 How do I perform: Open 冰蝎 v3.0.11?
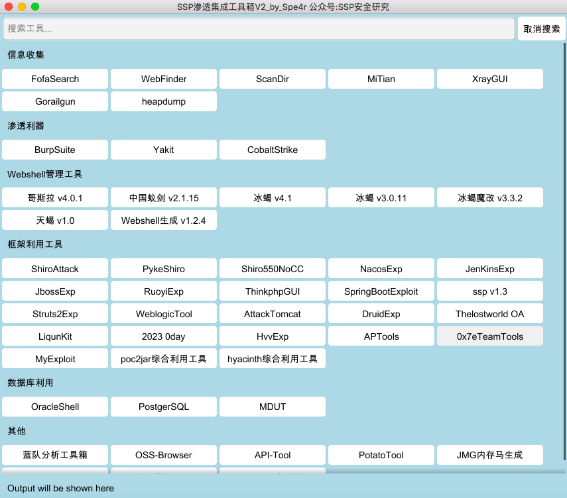(381, 197)
